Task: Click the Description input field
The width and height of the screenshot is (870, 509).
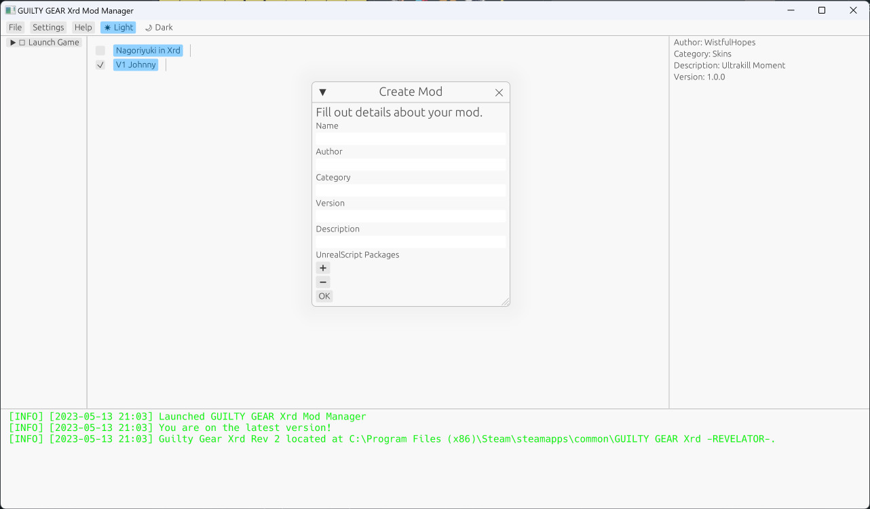Action: [411, 242]
